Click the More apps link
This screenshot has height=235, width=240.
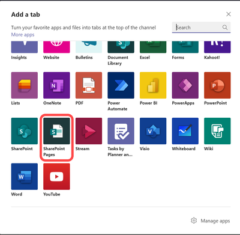23,35
